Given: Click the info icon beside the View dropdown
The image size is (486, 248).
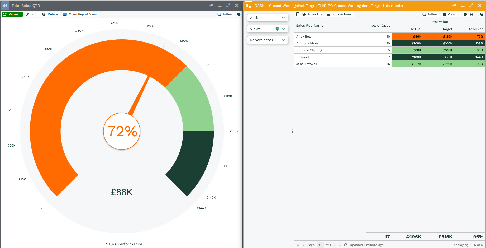Looking at the screenshot, I should [465, 14].
